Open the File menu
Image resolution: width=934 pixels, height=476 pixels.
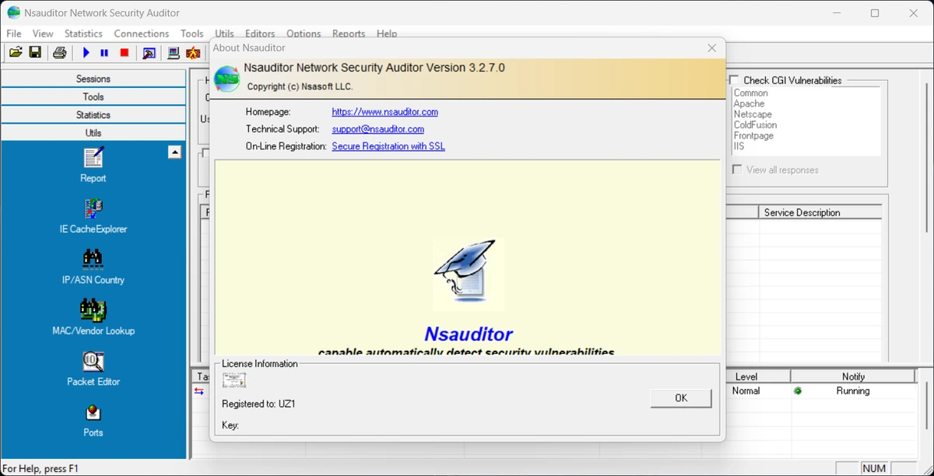[x=14, y=33]
